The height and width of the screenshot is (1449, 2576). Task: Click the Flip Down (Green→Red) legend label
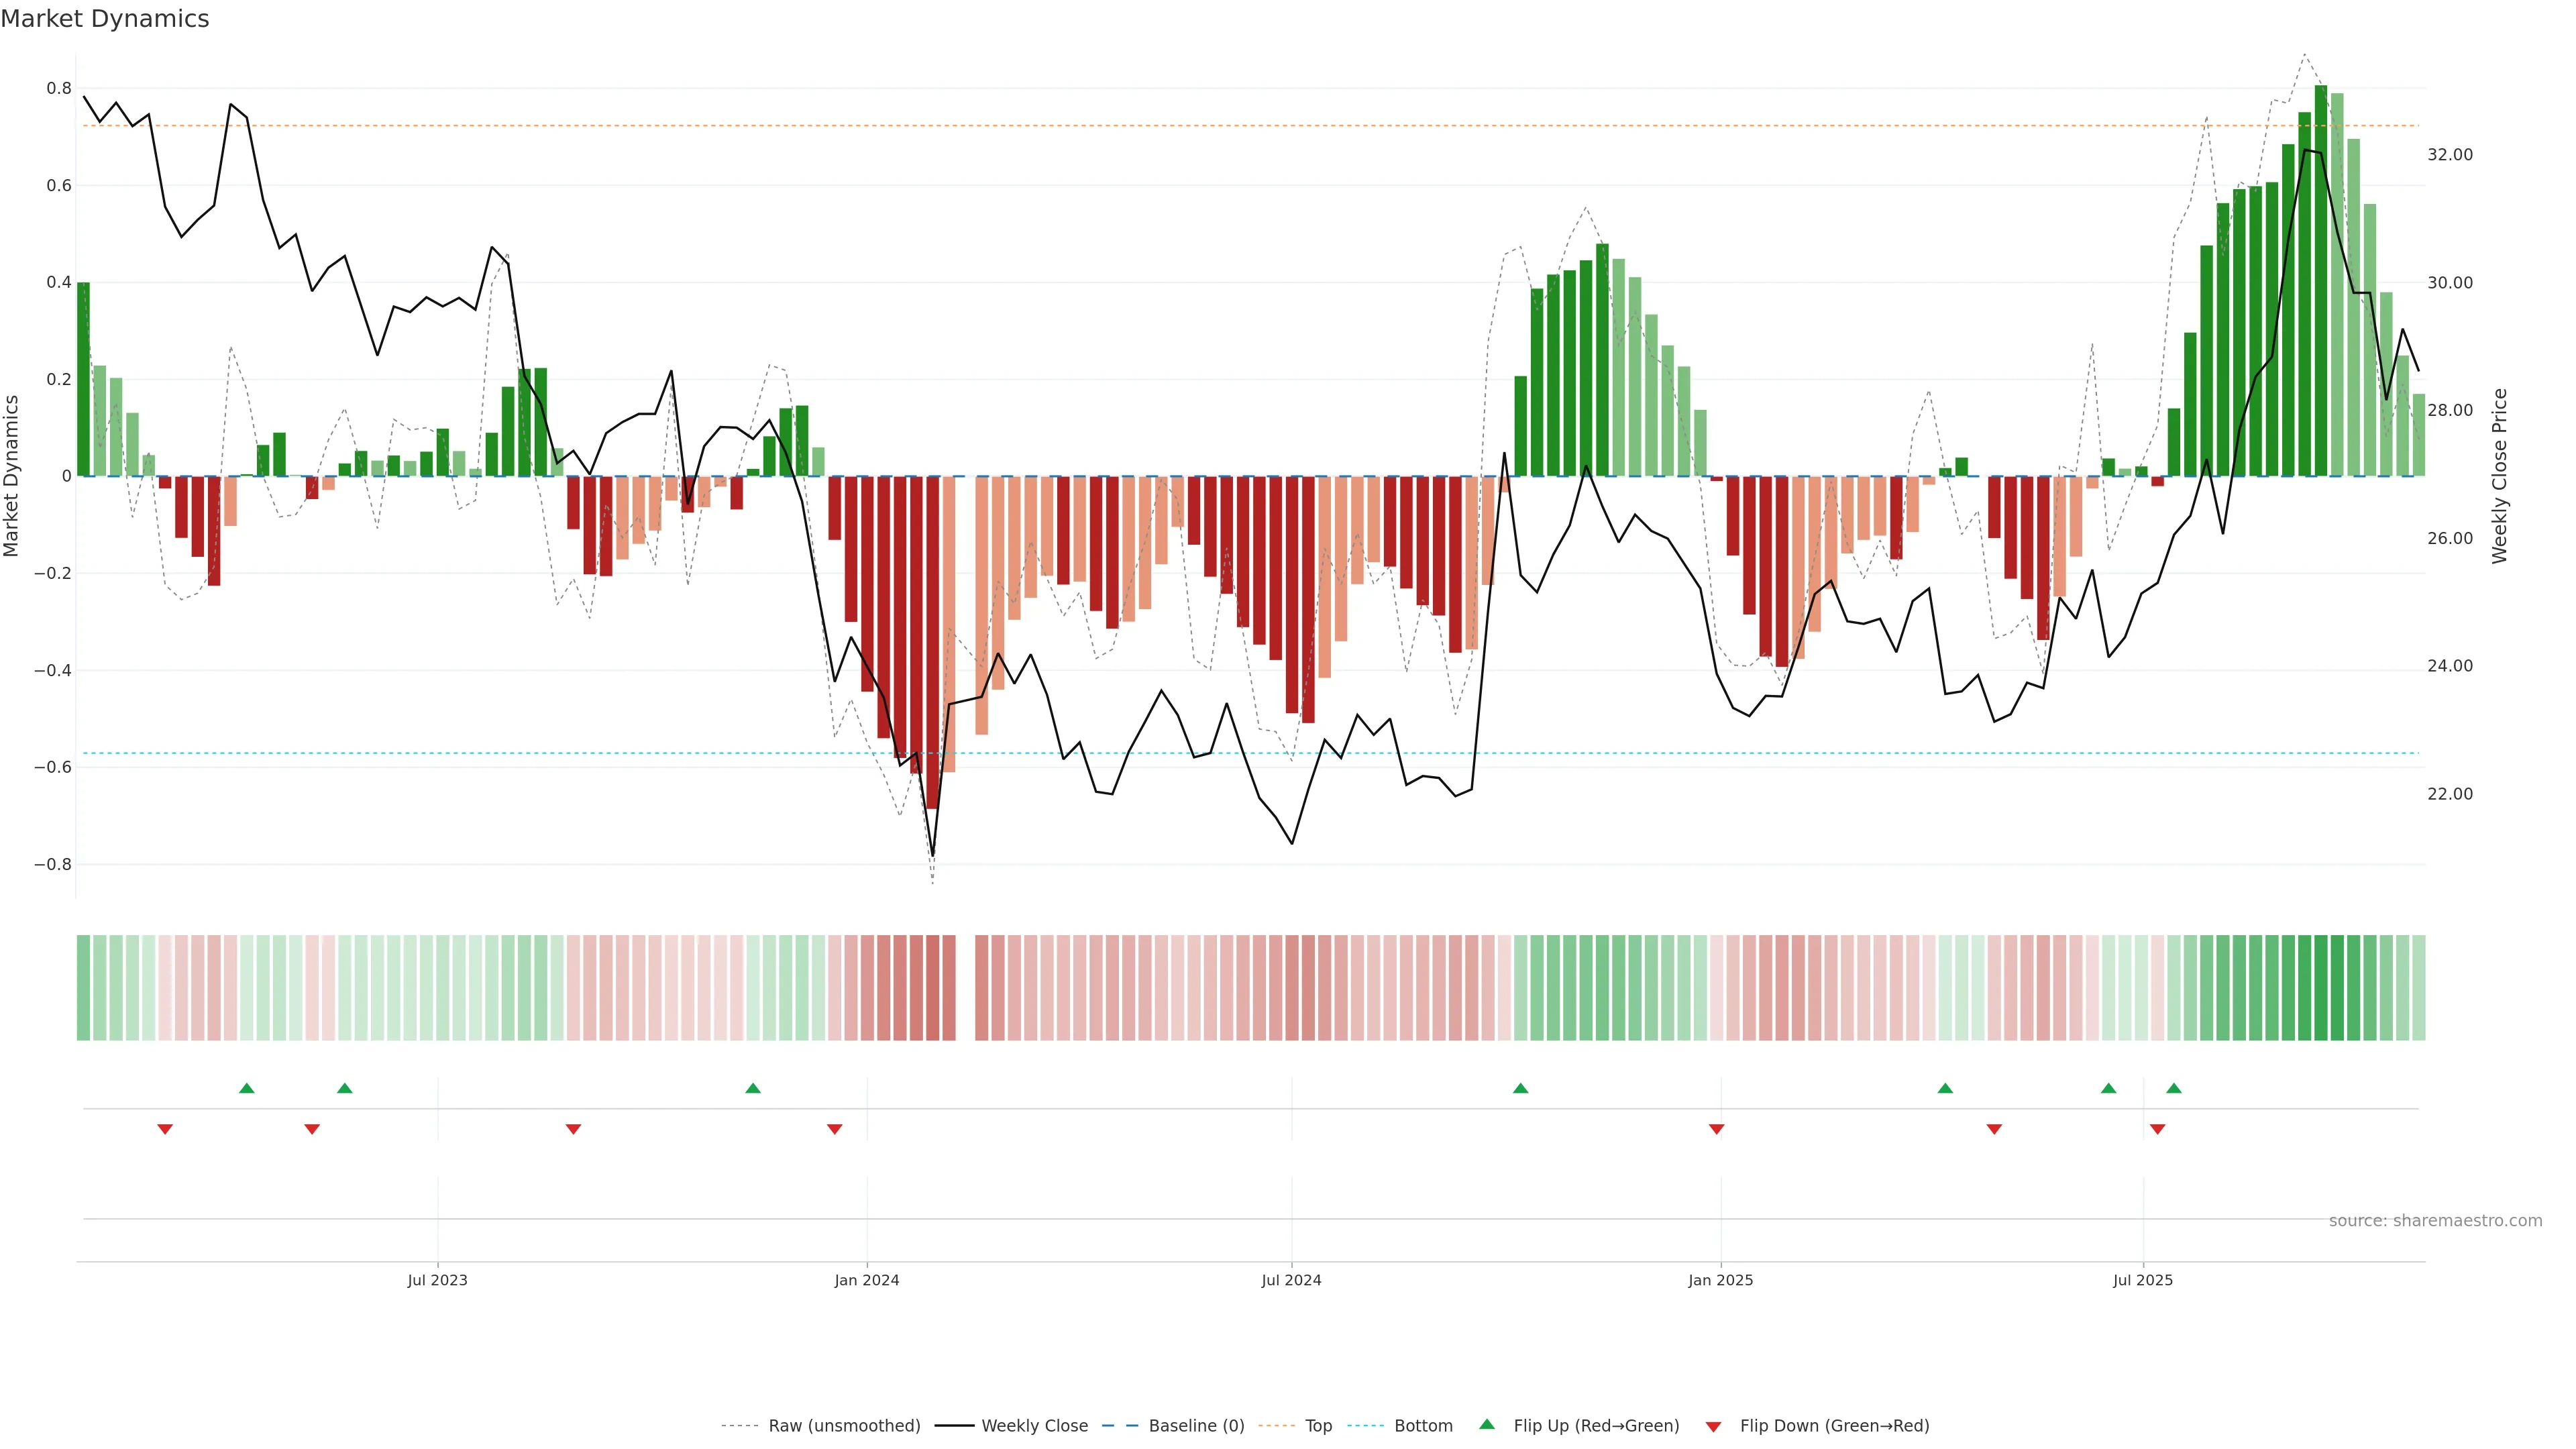click(1834, 1426)
